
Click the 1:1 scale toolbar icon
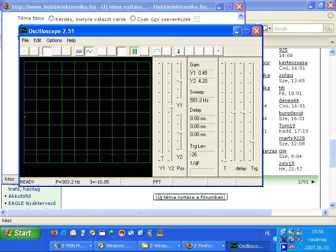click(189, 51)
